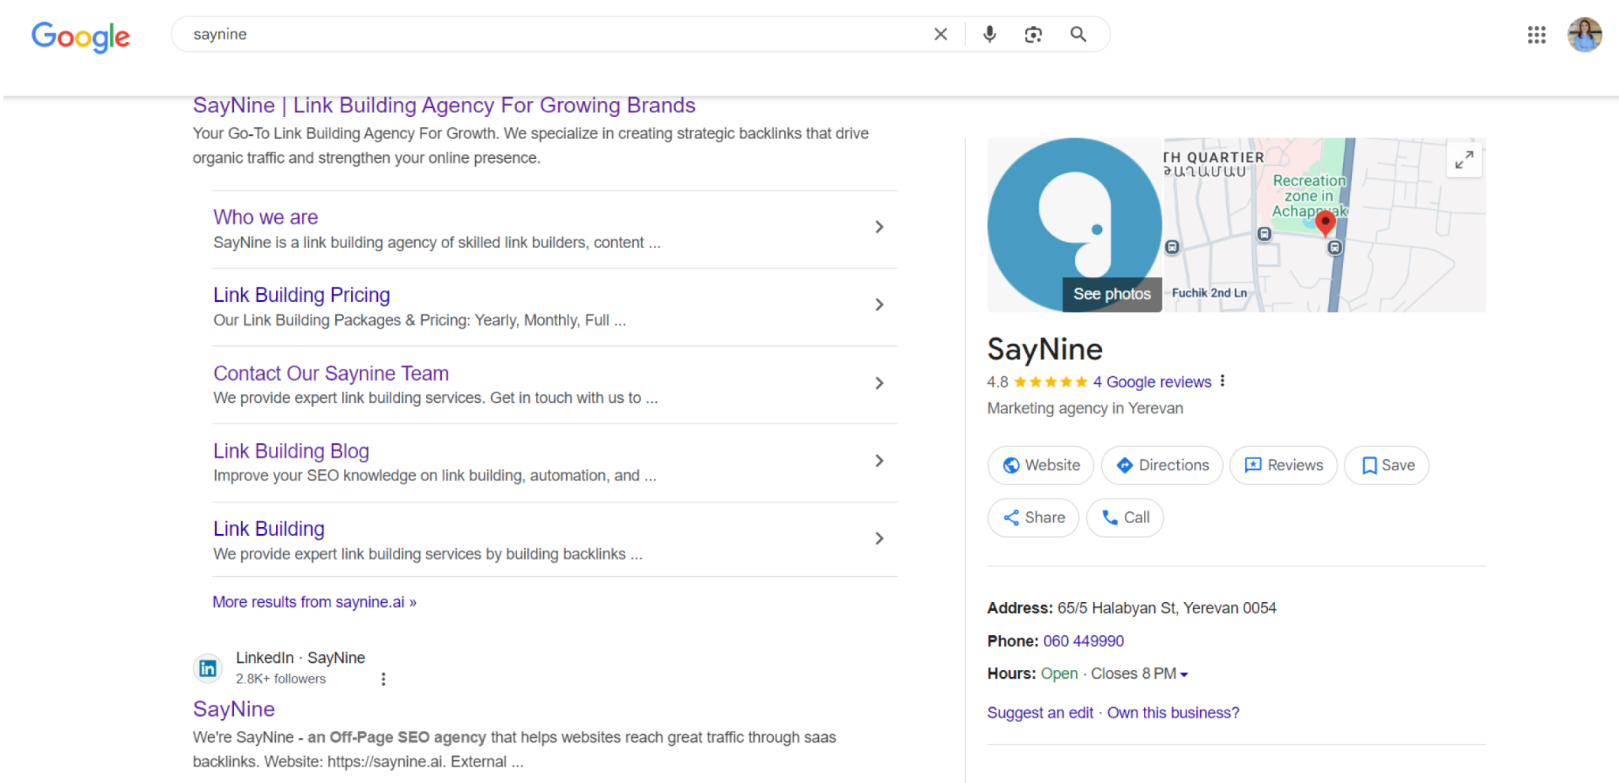Open Google Lens image search
This screenshot has width=1619, height=783.
tap(1033, 34)
